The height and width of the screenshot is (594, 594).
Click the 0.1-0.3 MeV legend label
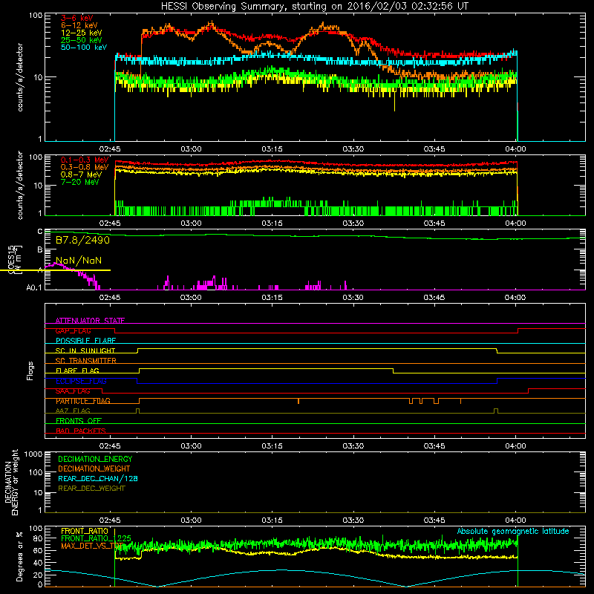coord(85,160)
